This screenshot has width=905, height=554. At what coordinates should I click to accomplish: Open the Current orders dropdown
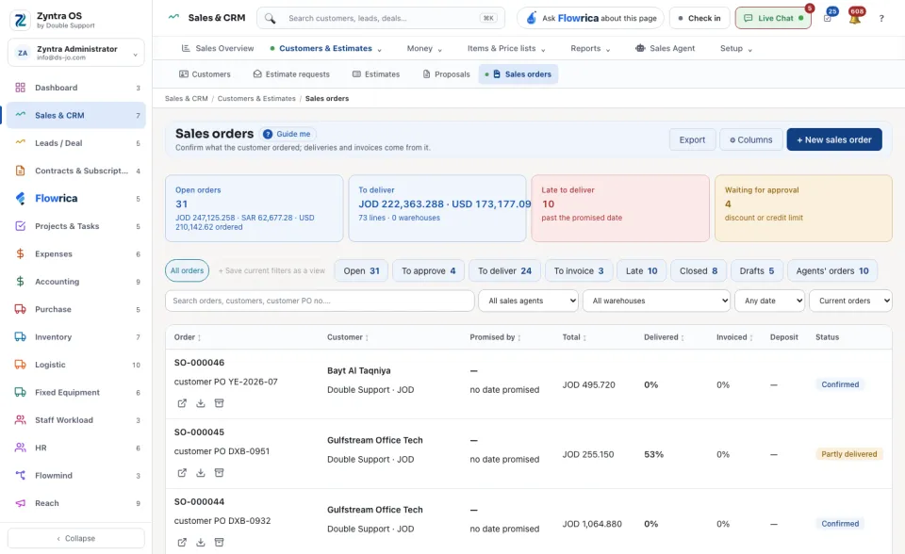point(850,301)
